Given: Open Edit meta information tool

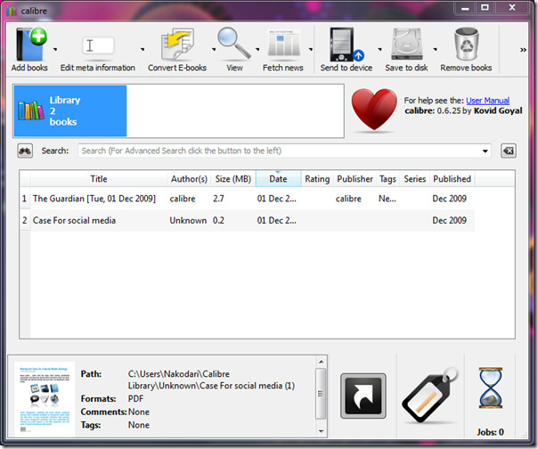Looking at the screenshot, I should click(x=98, y=45).
